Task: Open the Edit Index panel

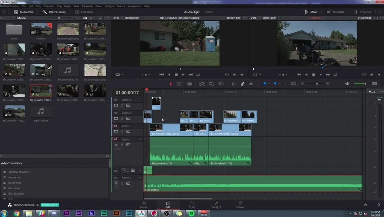Action: (85, 12)
